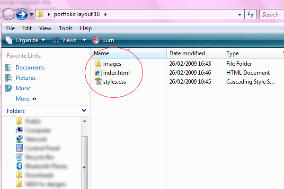Select the images folder name

(x=112, y=64)
